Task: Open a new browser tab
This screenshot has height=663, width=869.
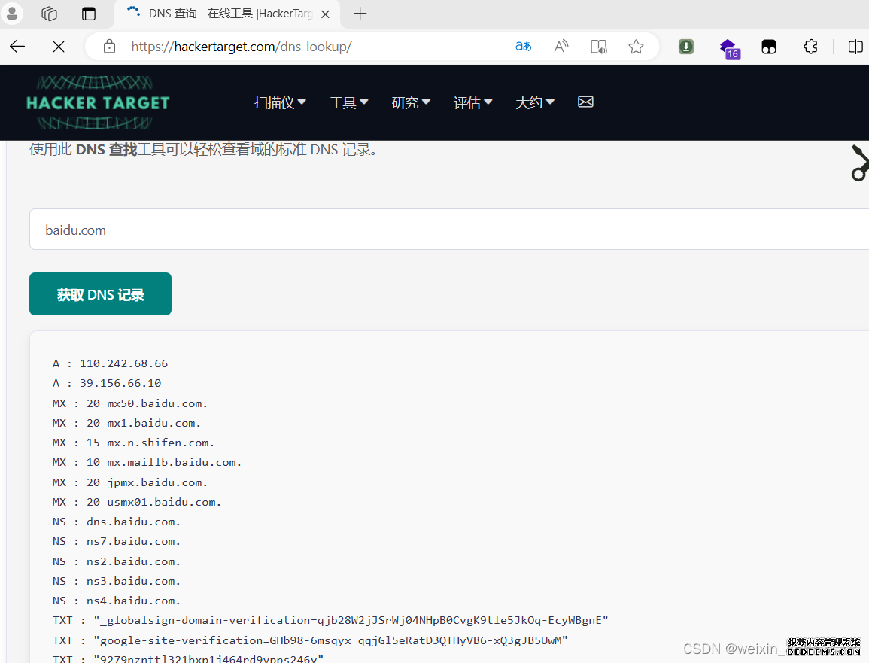Action: 360,14
